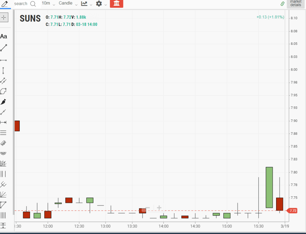This screenshot has height=234, width=306.
Task: Open the gear settings menu
Action: coord(101,4)
